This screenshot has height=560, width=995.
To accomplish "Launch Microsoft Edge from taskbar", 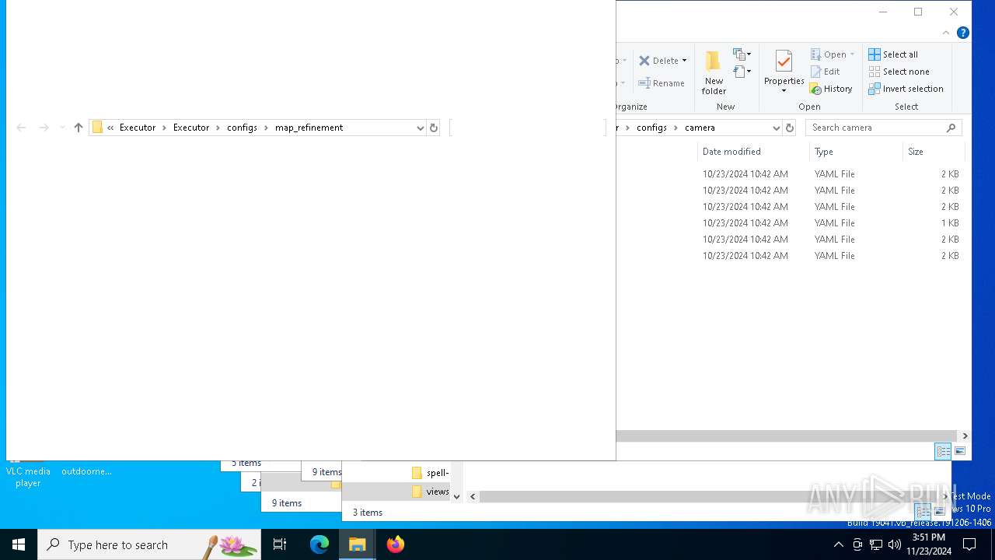I will 319,544.
